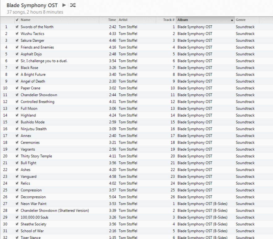273x239 pixels.
Task: Sort songs by the Time column
Action: (x=112, y=20)
